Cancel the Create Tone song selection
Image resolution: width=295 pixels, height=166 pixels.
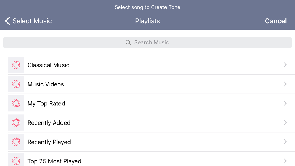pos(276,21)
